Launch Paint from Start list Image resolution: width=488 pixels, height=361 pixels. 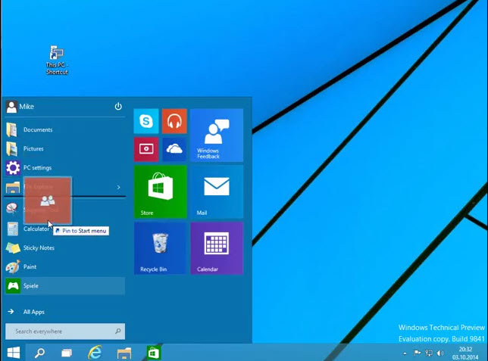pos(65,267)
